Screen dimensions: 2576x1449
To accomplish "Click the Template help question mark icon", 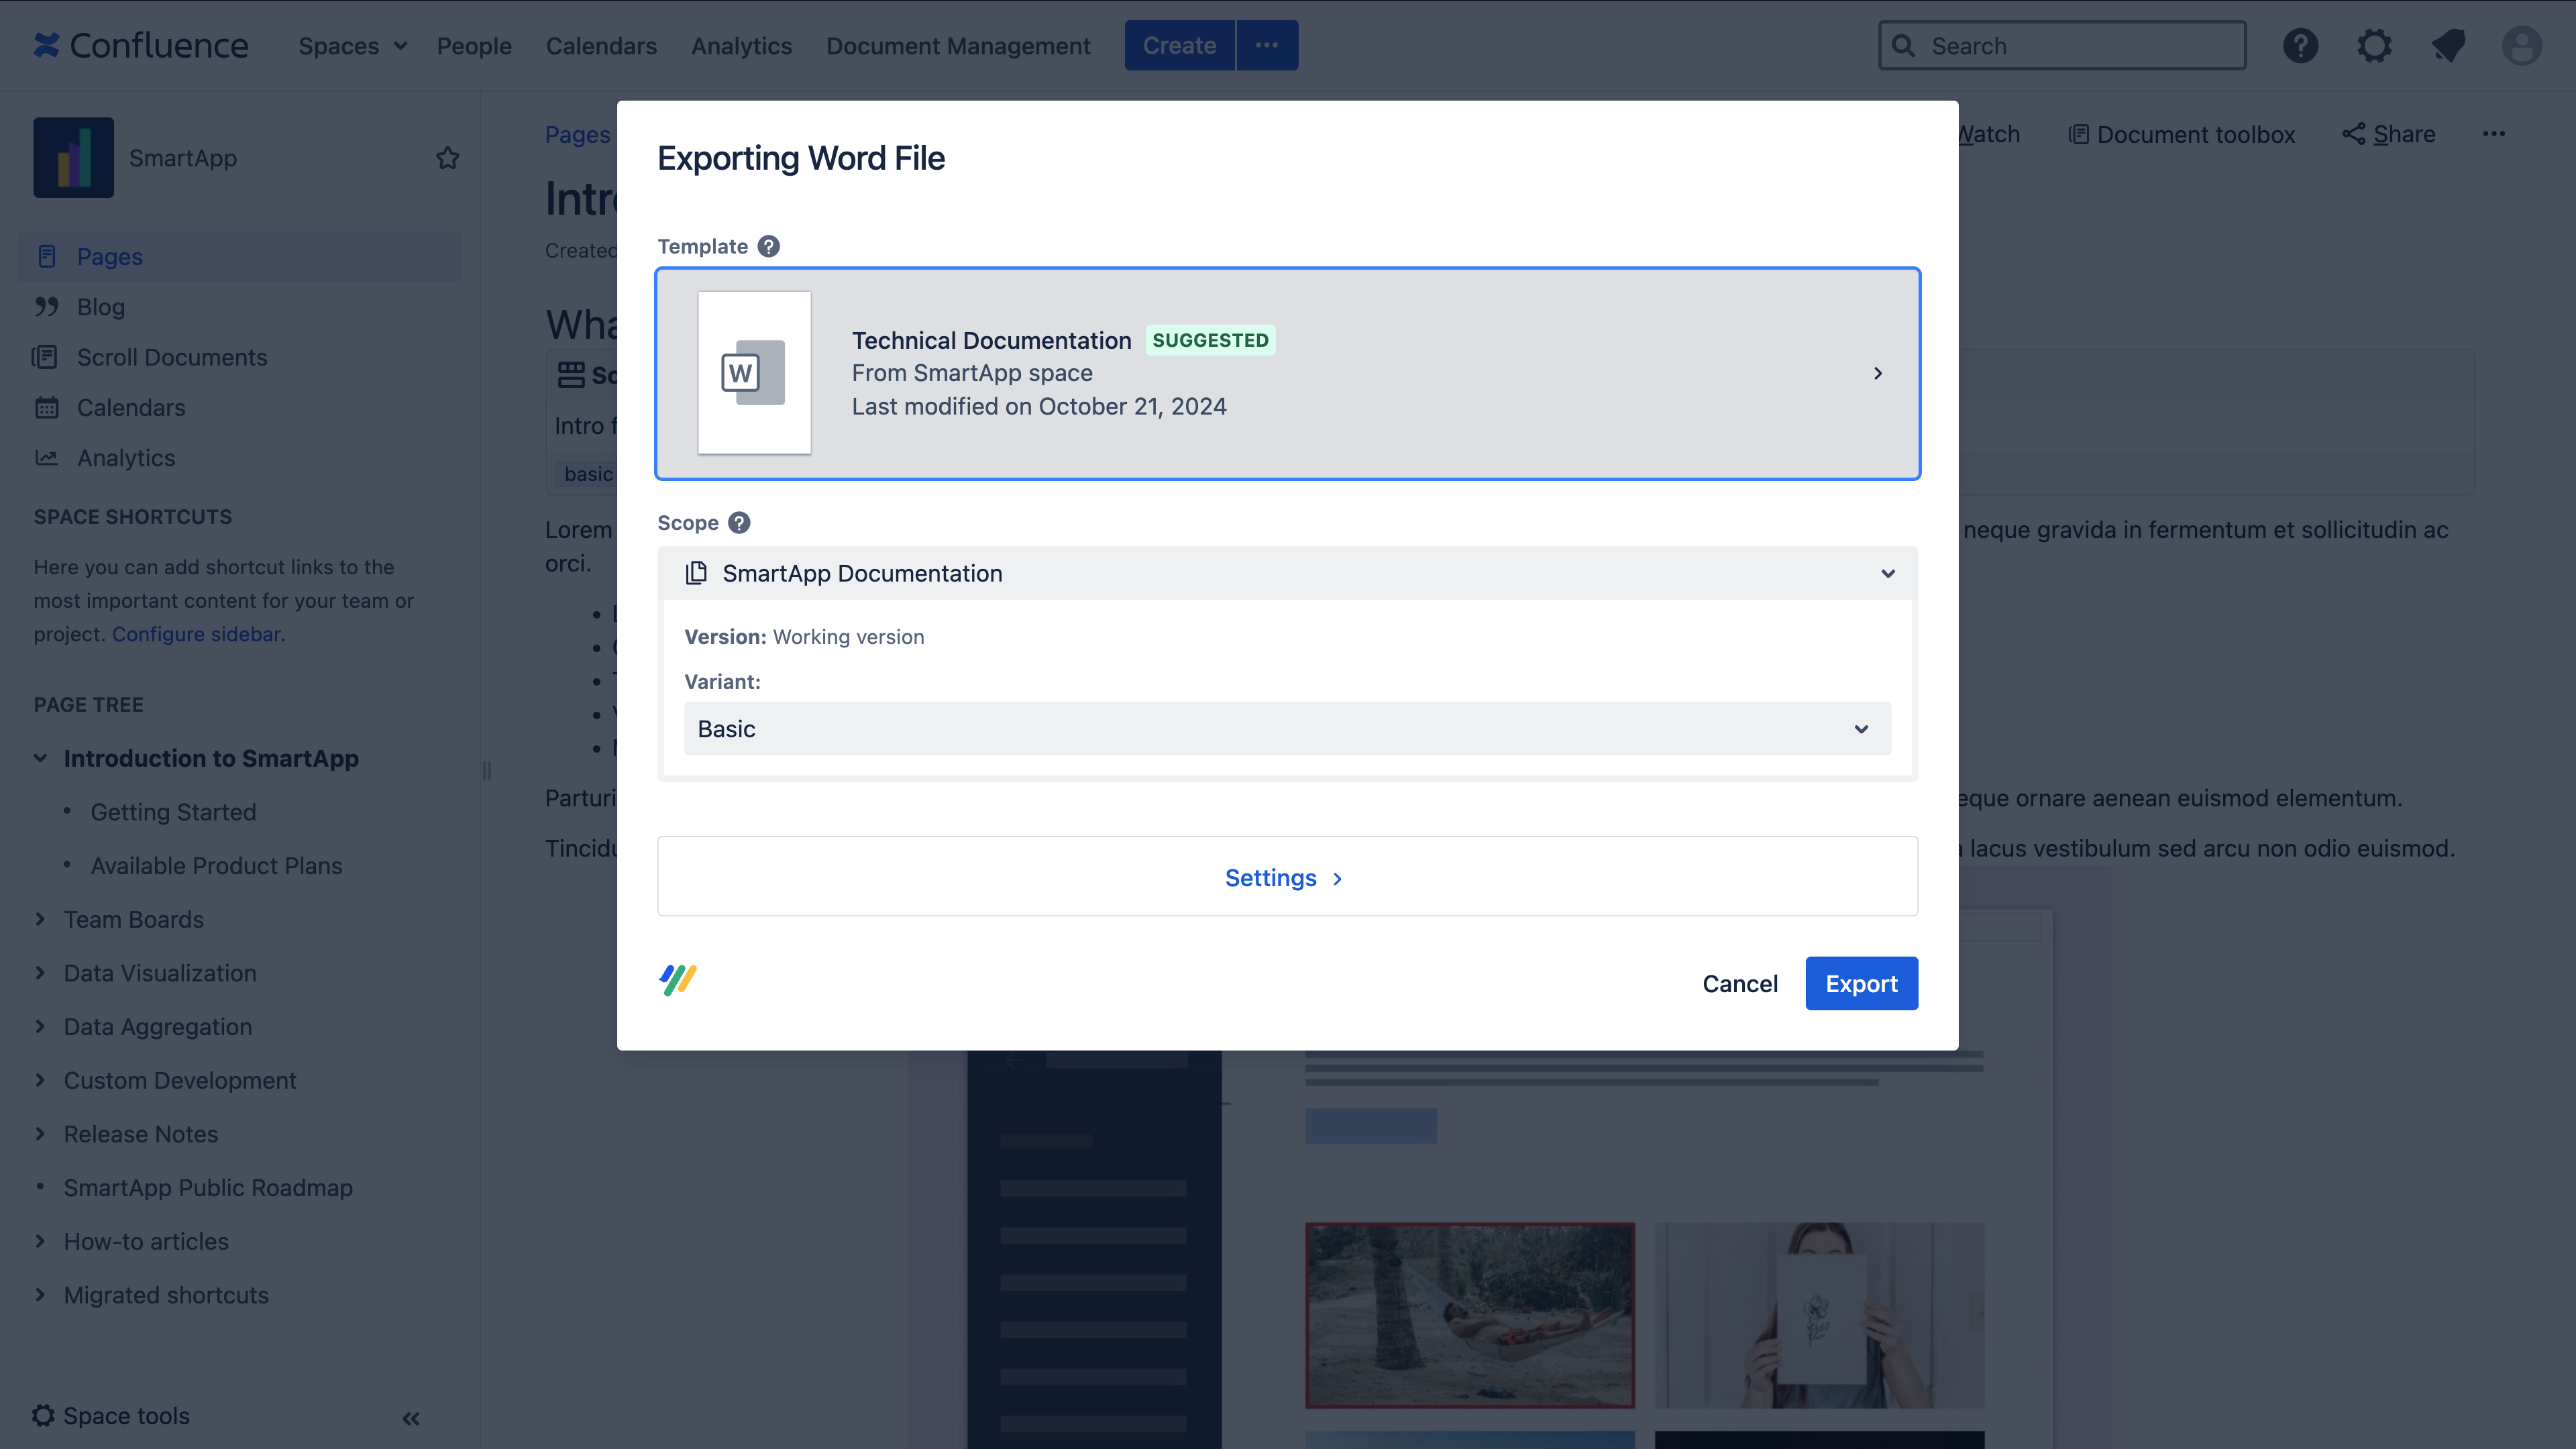I will click(x=768, y=246).
